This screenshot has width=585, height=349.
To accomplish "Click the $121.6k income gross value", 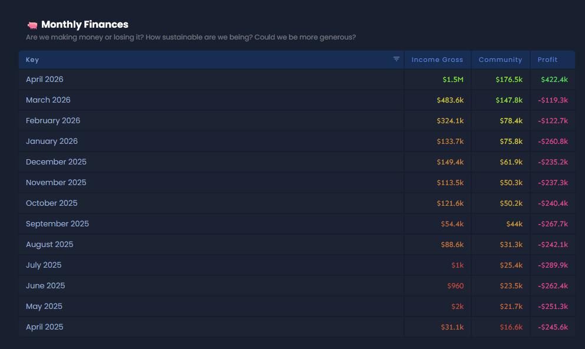I will (450, 203).
